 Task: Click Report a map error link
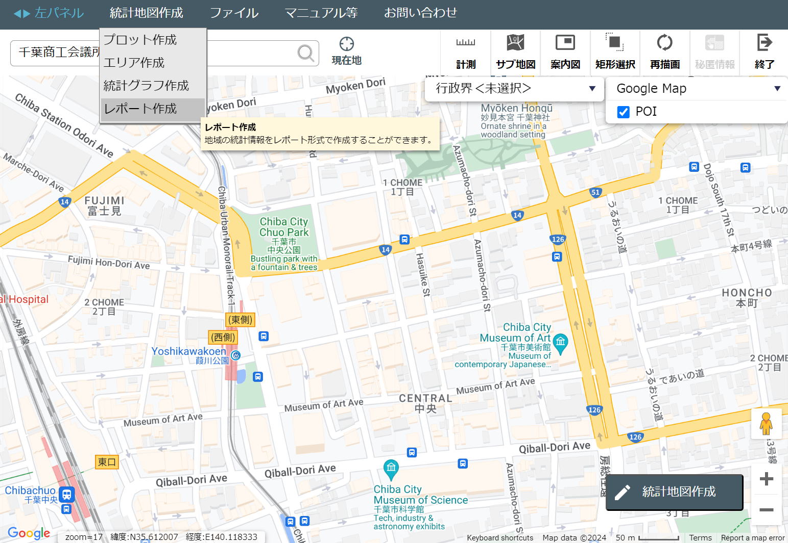753,538
